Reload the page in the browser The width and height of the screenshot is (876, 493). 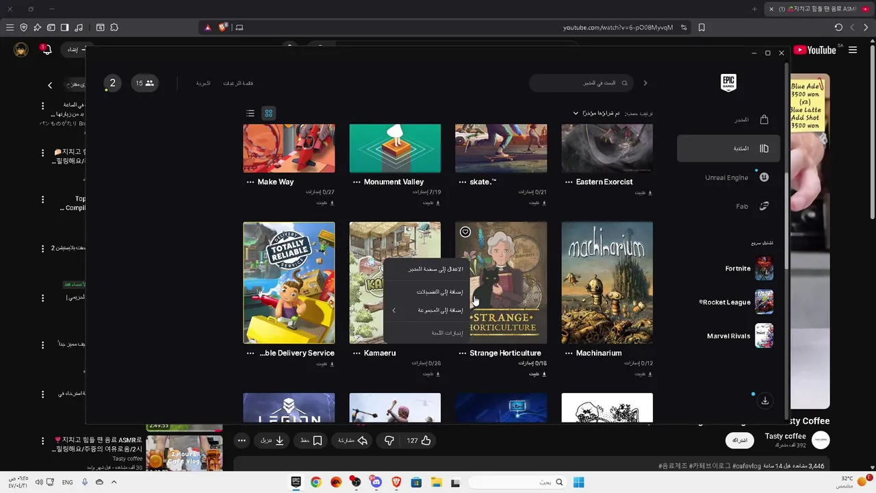click(838, 27)
